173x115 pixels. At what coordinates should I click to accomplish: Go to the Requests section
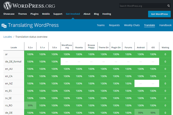pyautogui.click(x=114, y=25)
